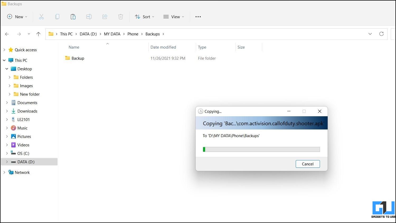Image resolution: width=396 pixels, height=223 pixels.
Task: Select the Backup folder in file list
Action: click(x=78, y=58)
